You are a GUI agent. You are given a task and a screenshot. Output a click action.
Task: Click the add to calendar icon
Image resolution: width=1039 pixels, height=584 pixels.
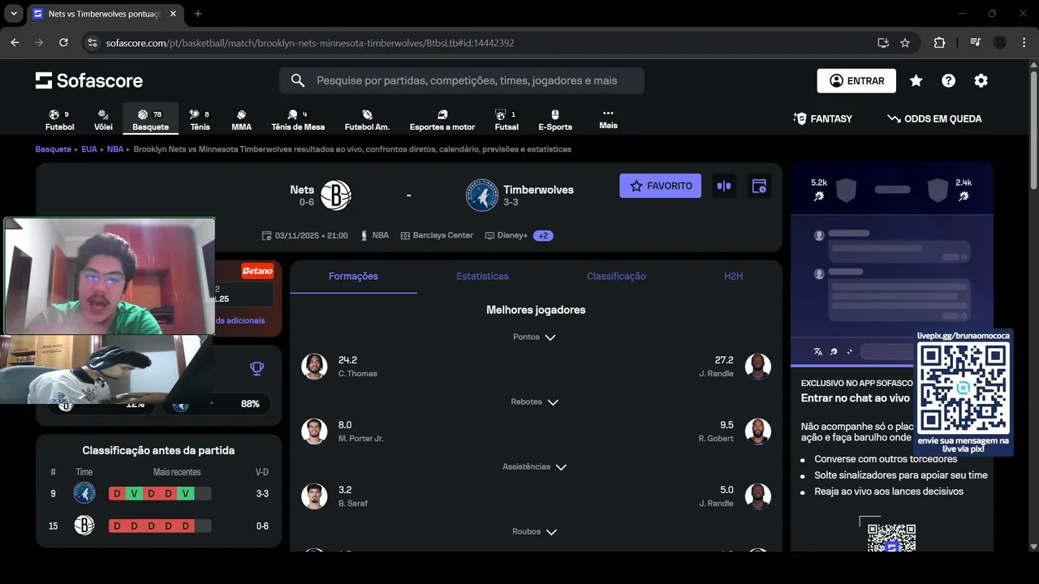(759, 186)
